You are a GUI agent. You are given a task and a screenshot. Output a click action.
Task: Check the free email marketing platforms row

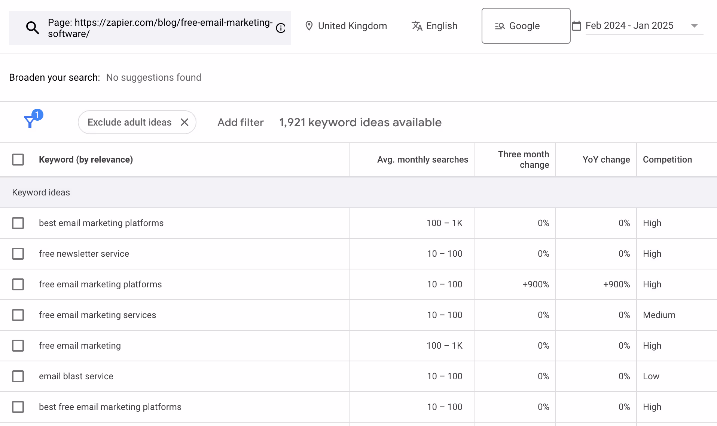(x=18, y=284)
